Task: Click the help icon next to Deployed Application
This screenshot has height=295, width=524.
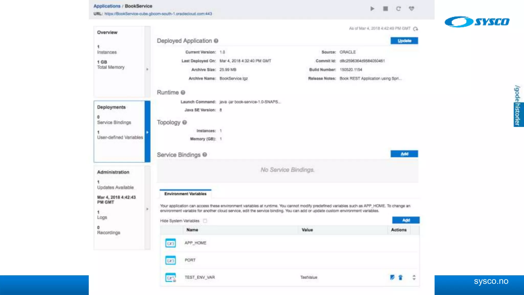Action: [216, 41]
